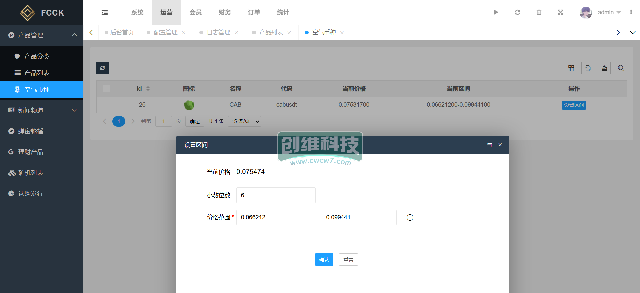Expand the 新闻频道 sidebar menu
Image resolution: width=640 pixels, height=293 pixels.
click(42, 110)
